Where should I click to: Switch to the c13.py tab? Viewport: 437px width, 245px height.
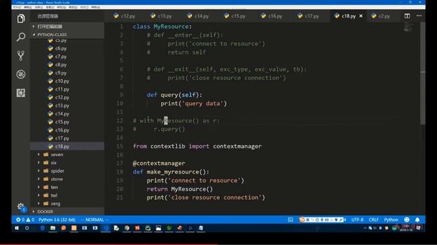coord(161,16)
